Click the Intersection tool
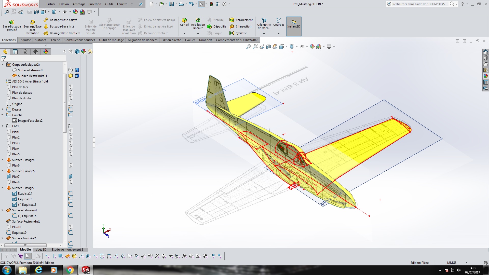 tap(240, 26)
